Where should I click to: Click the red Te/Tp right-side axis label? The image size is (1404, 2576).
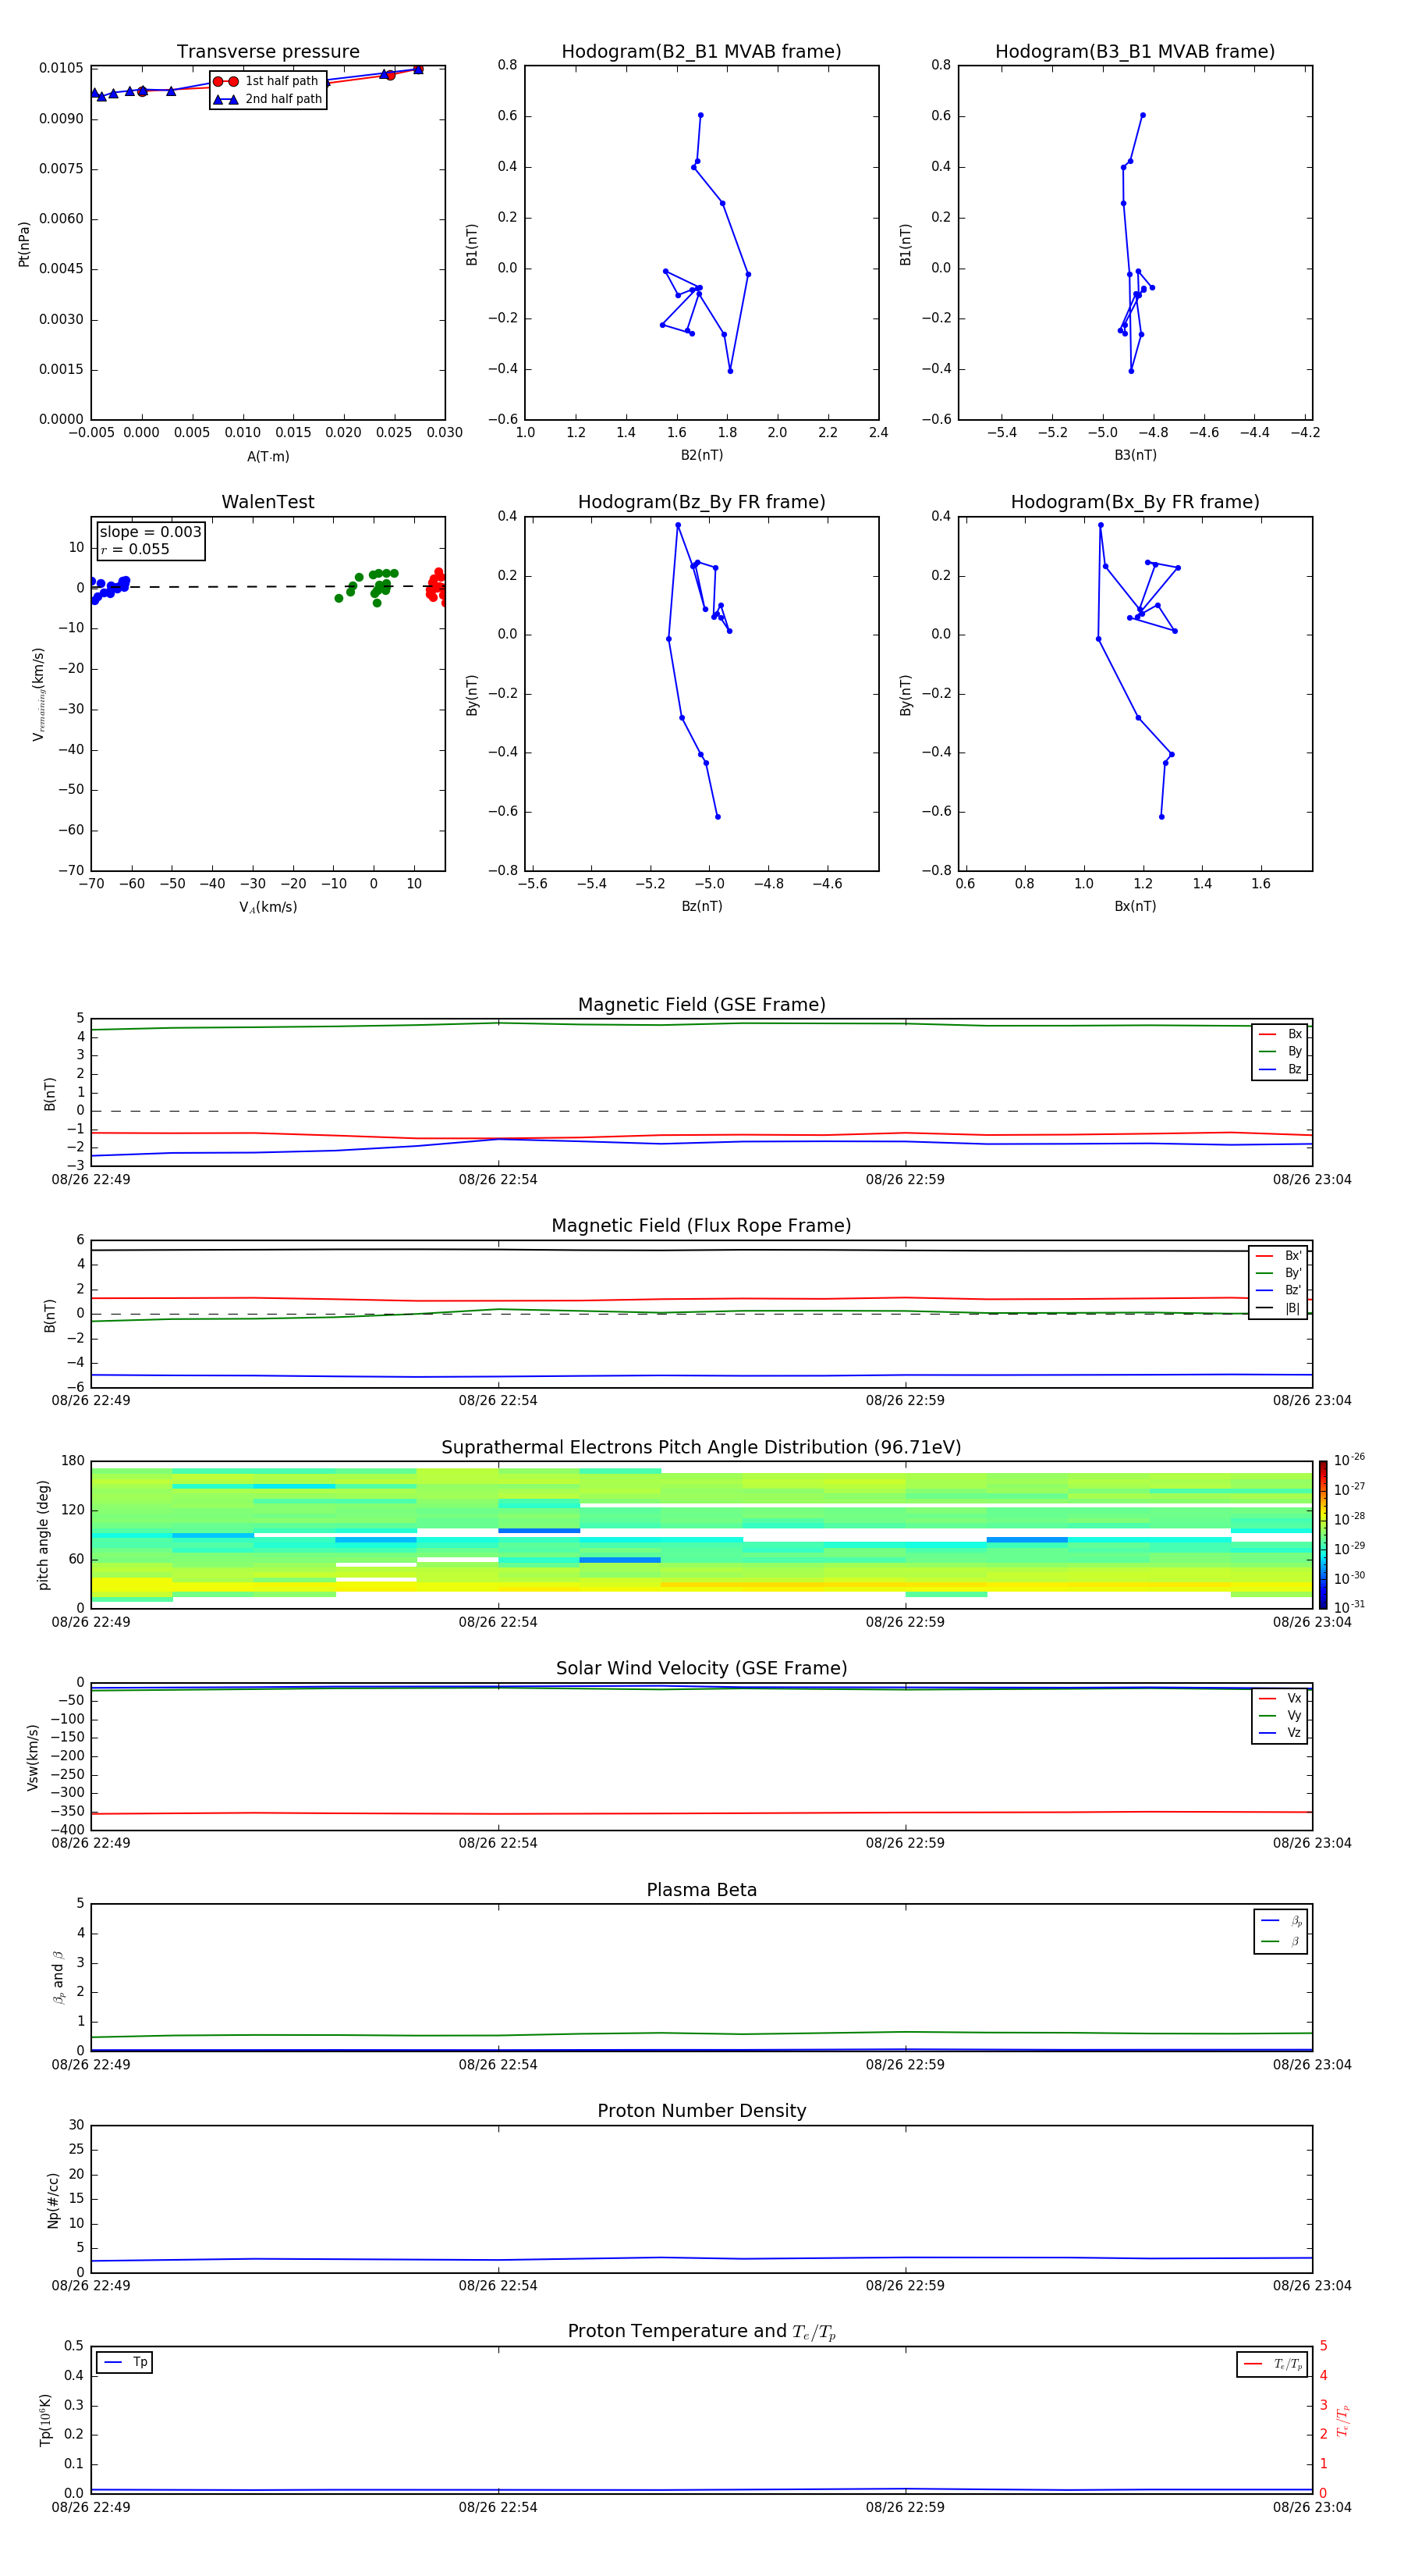point(1344,2420)
